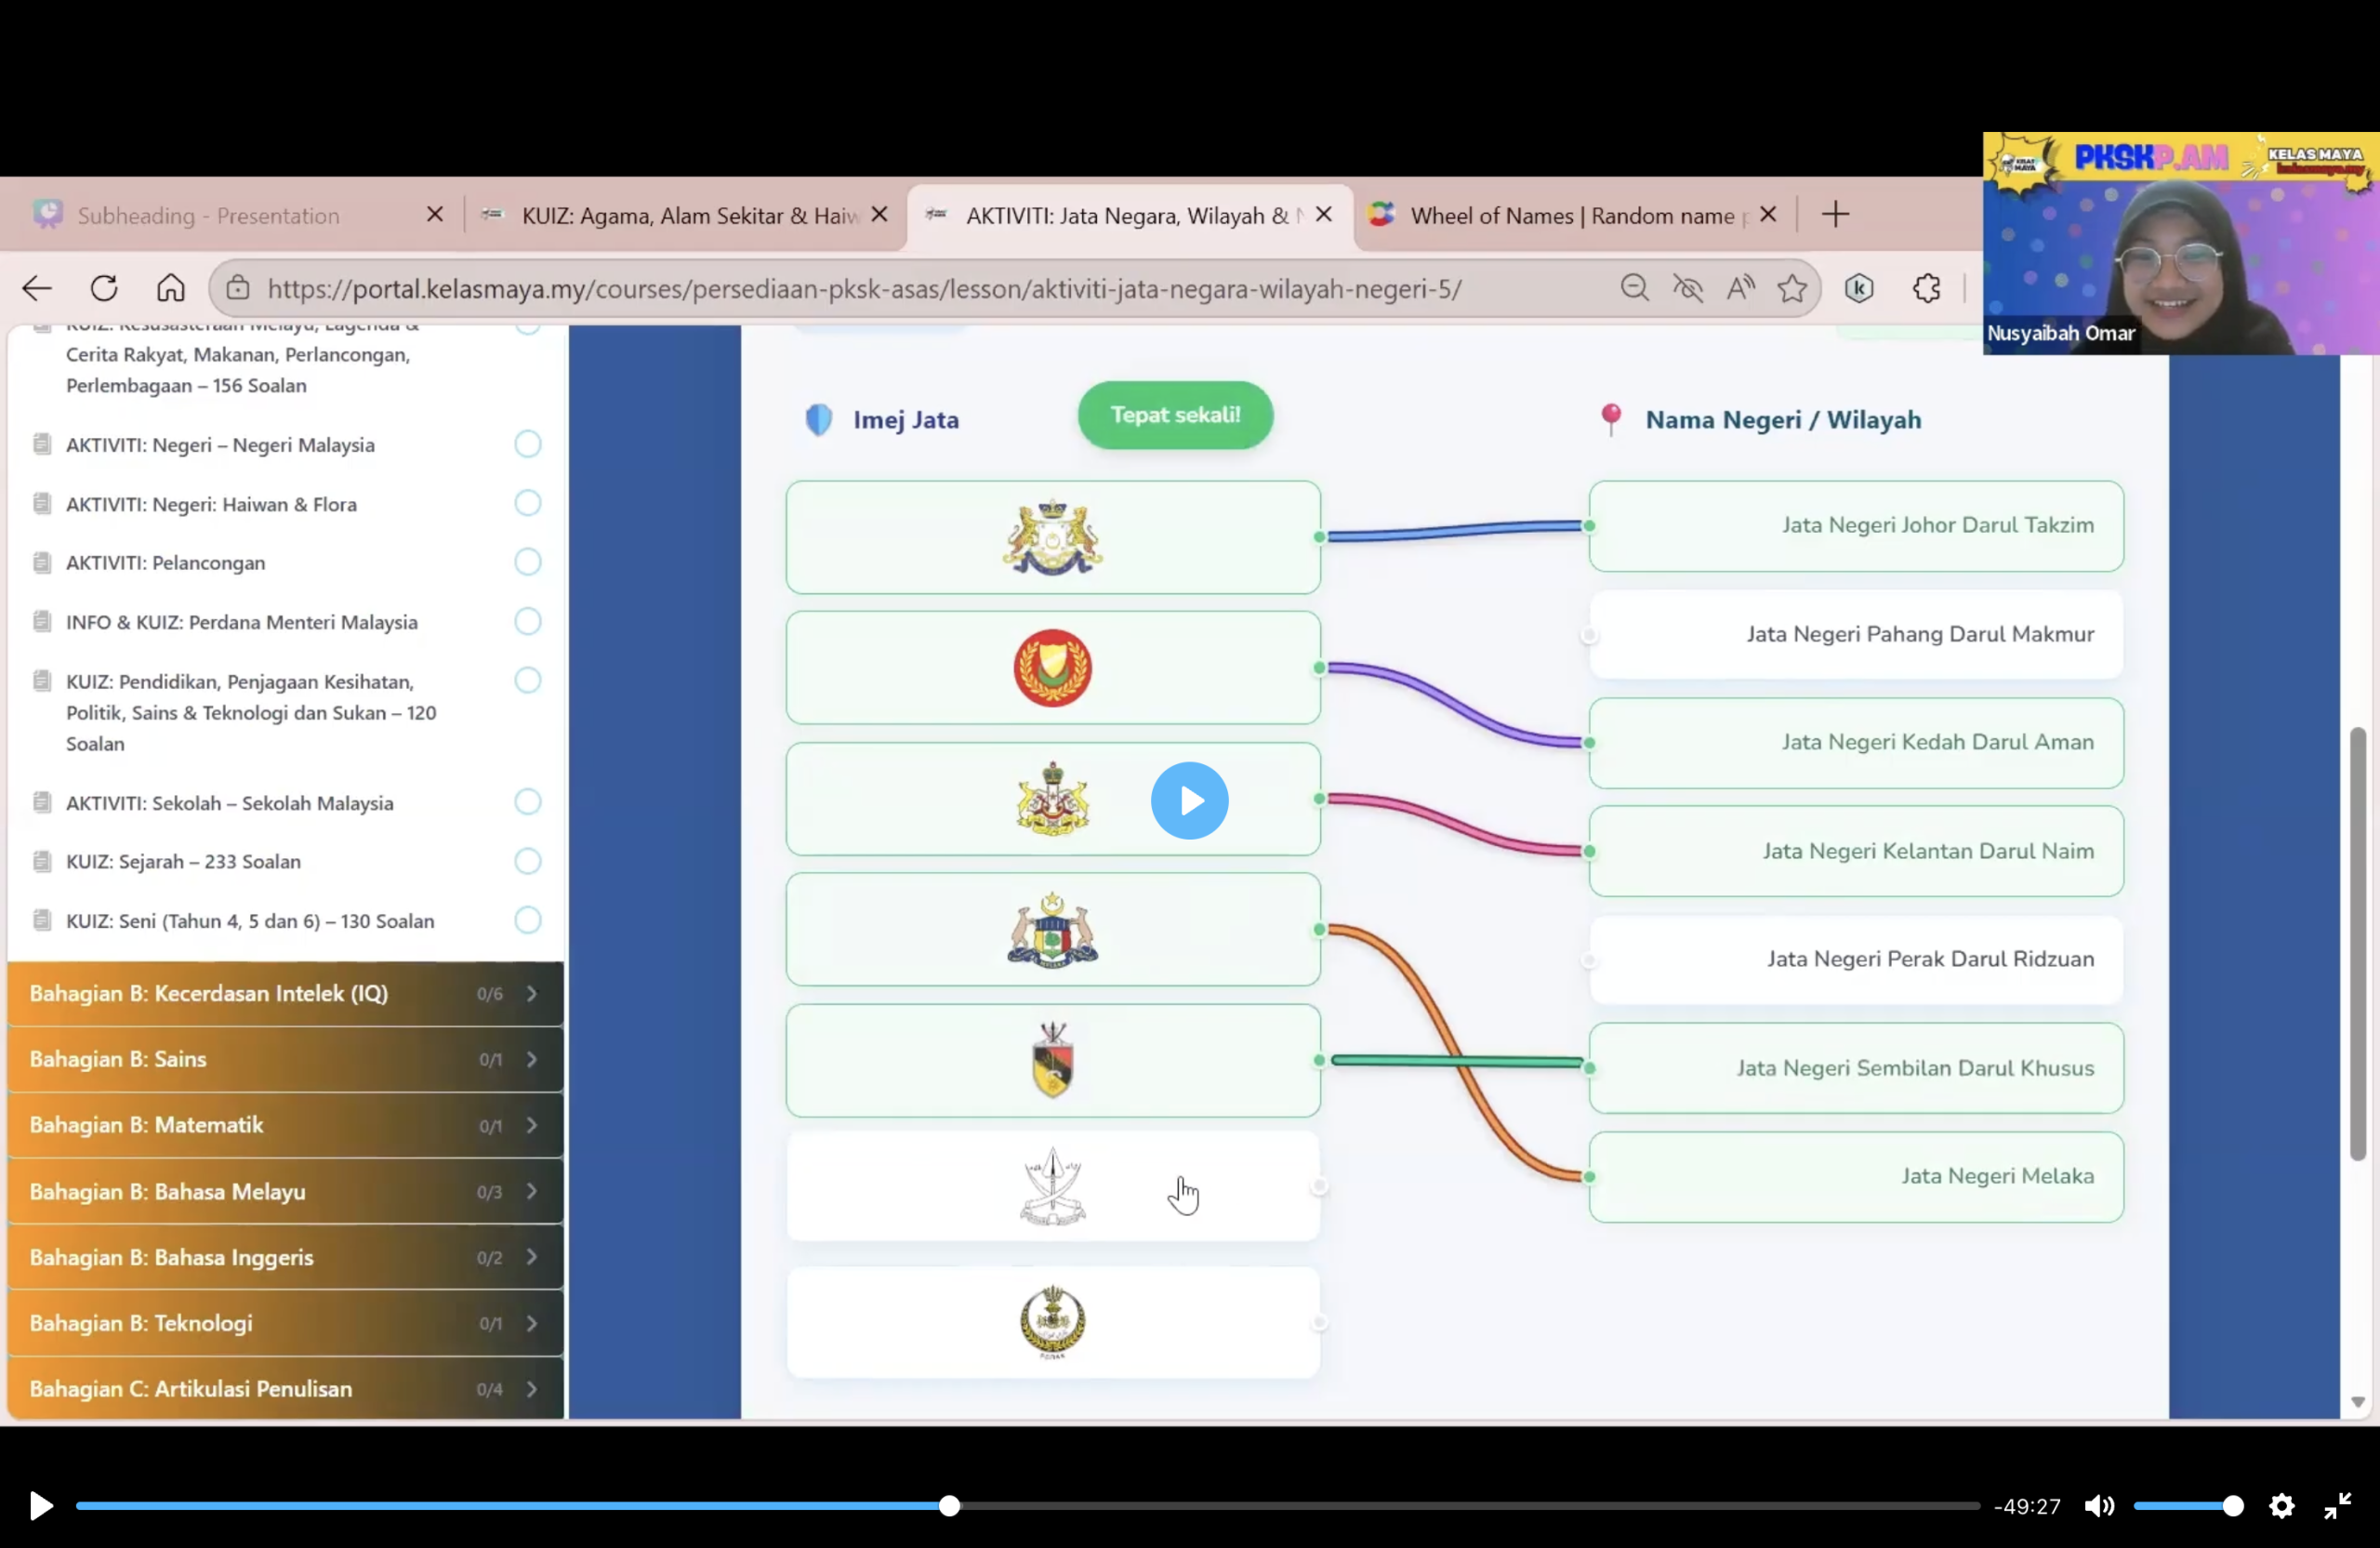Mark AKTIVITI: Negeri: Haiwan & Flora completion circle
The height and width of the screenshot is (1548, 2380).
528,503
